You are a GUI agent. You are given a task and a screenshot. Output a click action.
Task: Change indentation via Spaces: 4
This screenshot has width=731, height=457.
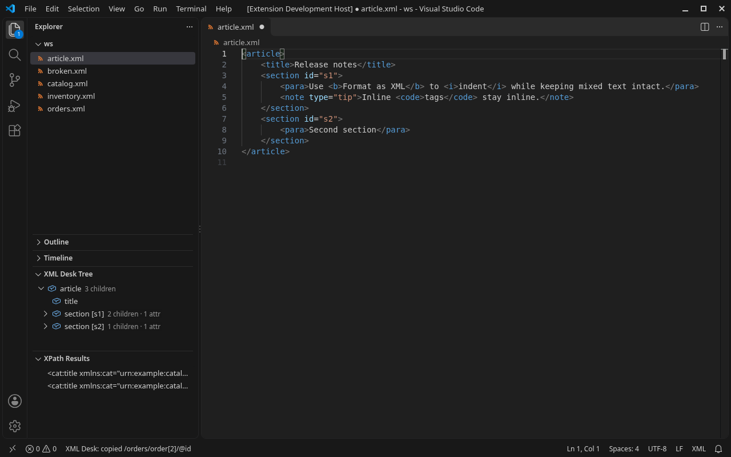624,449
